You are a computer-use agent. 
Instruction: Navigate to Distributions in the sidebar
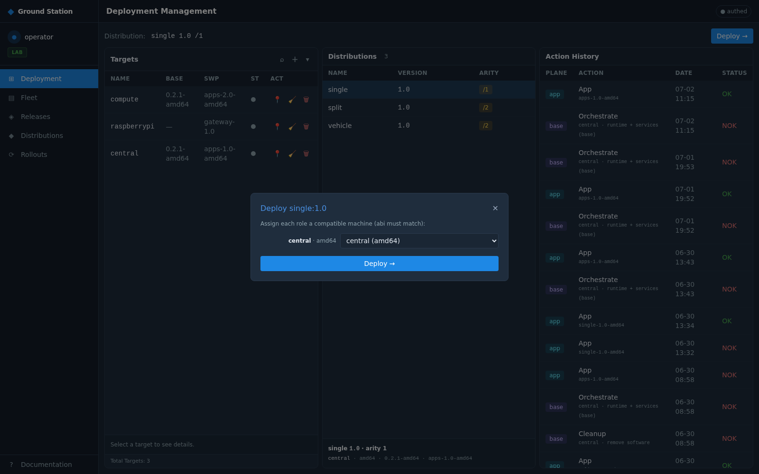pos(49,136)
